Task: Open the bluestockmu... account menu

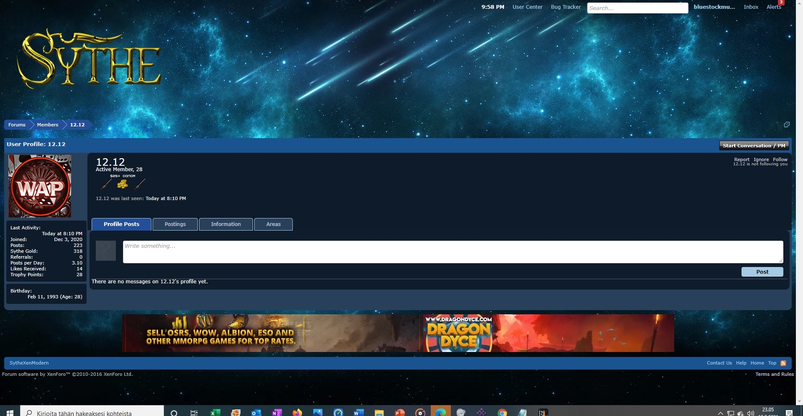Action: click(x=714, y=7)
